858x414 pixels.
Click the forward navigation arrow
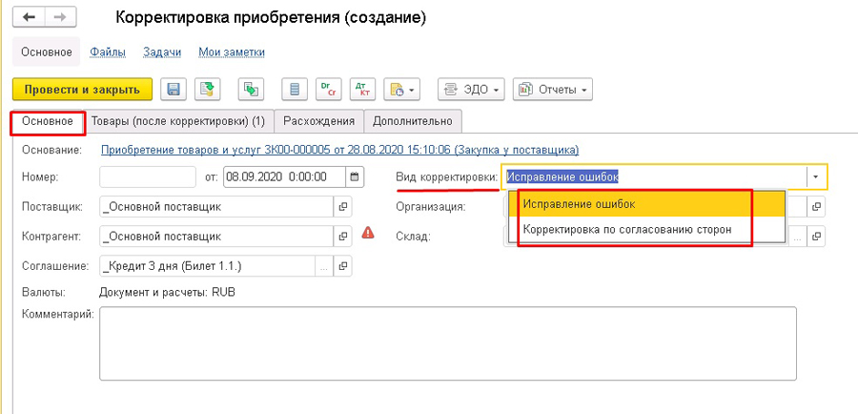click(59, 18)
